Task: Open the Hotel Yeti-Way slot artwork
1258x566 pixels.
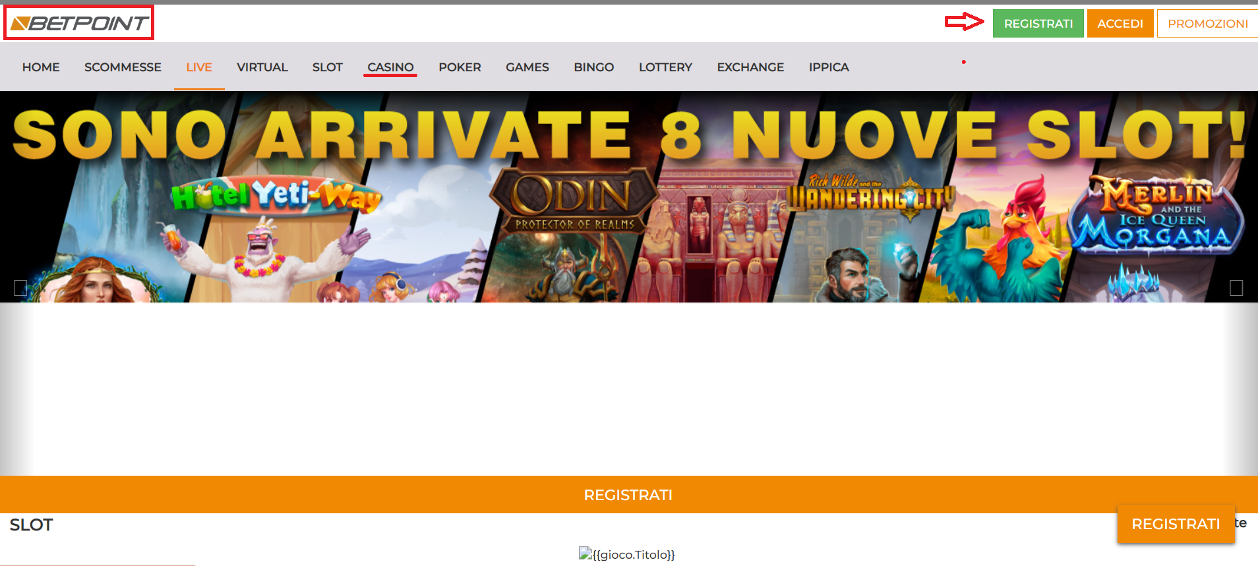Action: tap(277, 195)
